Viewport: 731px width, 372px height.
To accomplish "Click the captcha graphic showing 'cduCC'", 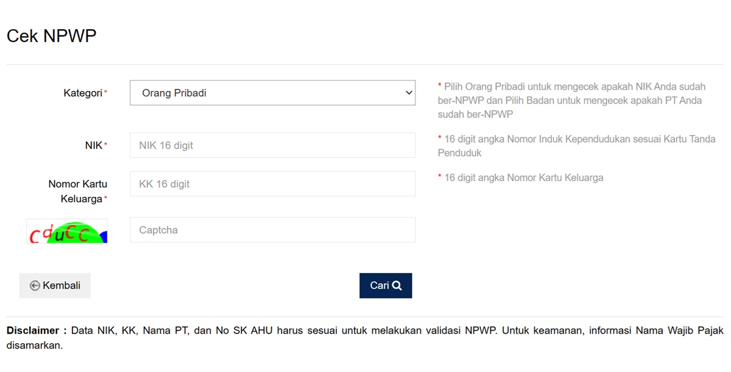I will [x=66, y=231].
